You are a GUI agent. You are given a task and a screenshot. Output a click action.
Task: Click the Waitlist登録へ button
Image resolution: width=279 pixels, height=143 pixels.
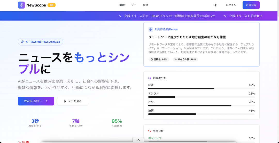[36, 101]
